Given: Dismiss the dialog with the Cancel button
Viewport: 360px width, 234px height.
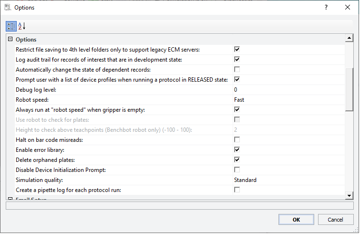Looking at the screenshot, I should click(335, 220).
